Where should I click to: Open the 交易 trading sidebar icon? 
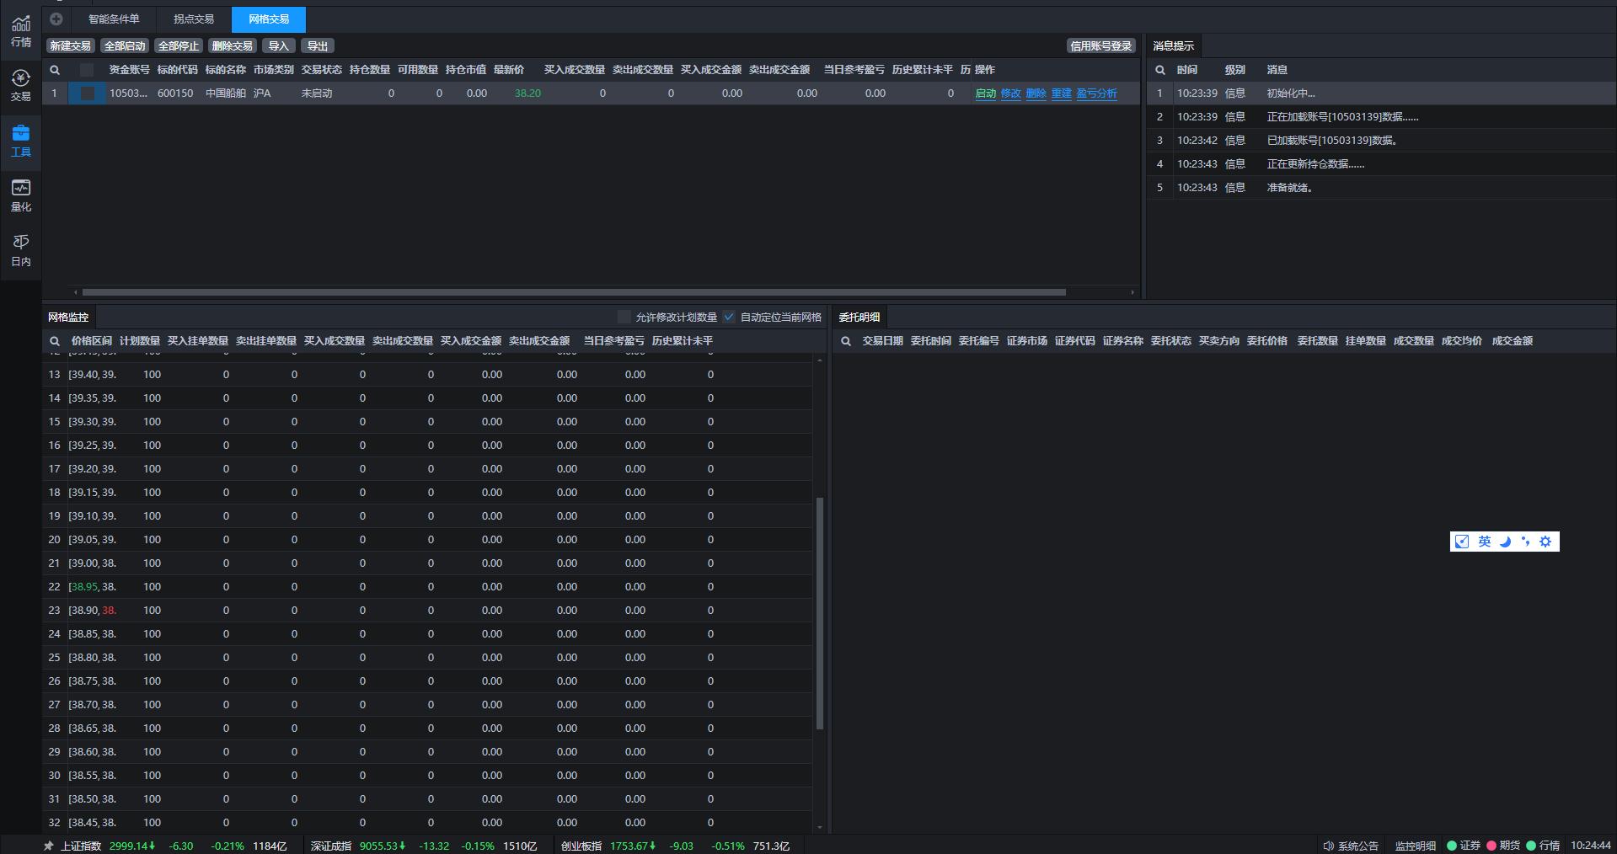pos(21,86)
